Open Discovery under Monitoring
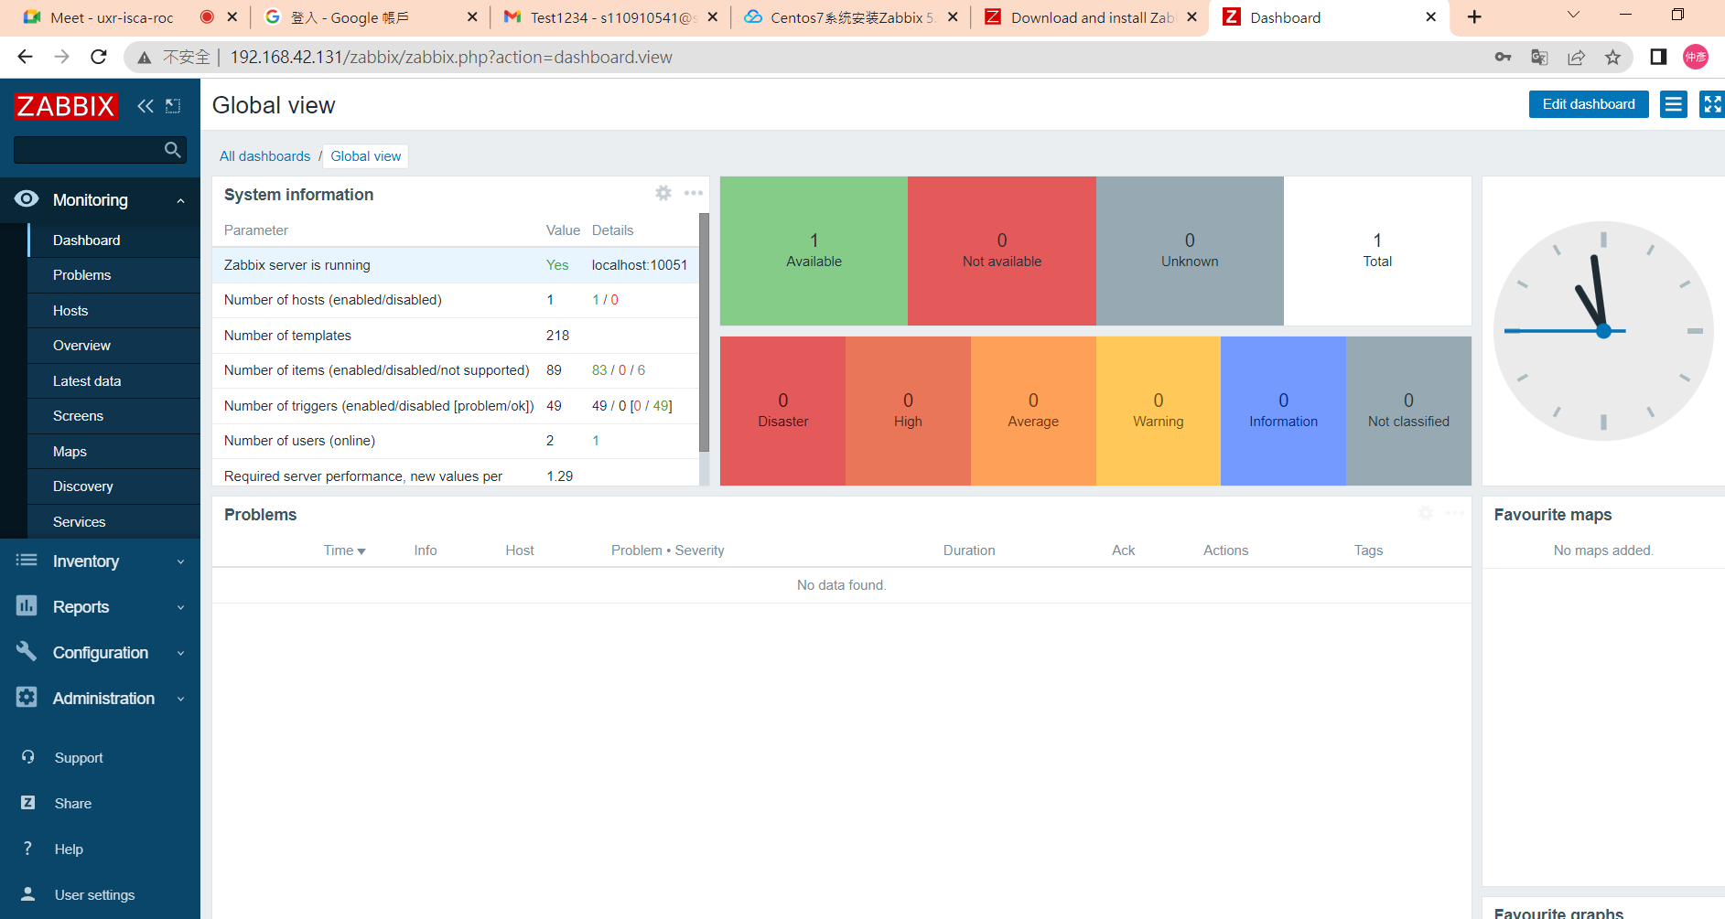This screenshot has height=919, width=1725. [113, 486]
